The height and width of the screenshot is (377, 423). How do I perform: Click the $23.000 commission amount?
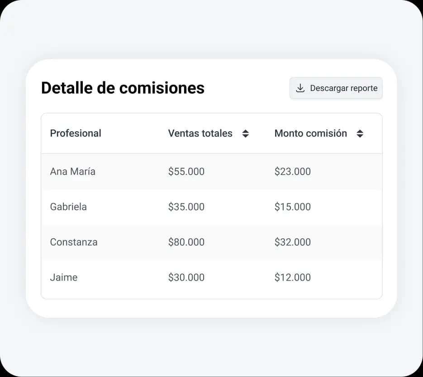[x=293, y=172]
